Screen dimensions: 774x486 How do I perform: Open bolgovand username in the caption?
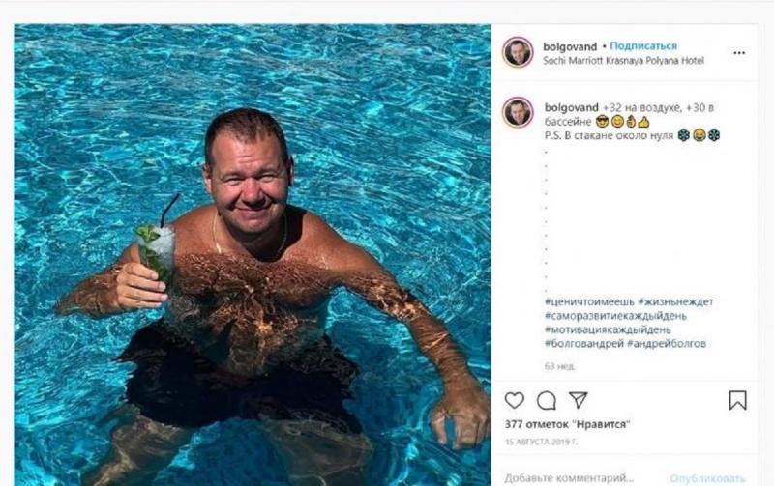click(x=572, y=107)
